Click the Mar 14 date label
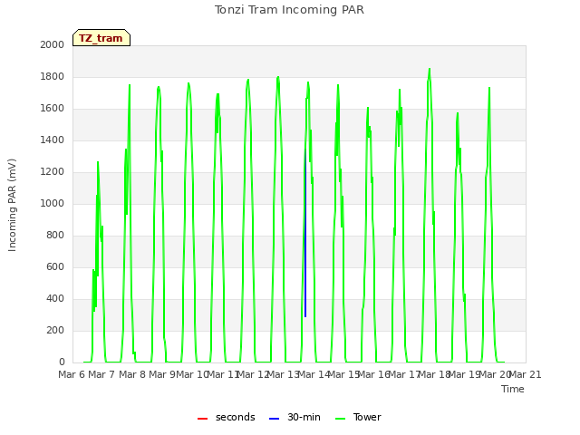Image resolution: width=580 pixels, height=435 pixels. coord(314,374)
